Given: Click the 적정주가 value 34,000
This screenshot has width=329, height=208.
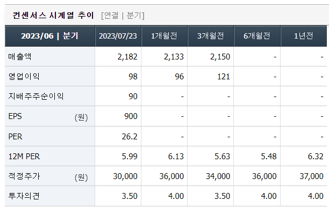Looking at the screenshot, I should (218, 176).
